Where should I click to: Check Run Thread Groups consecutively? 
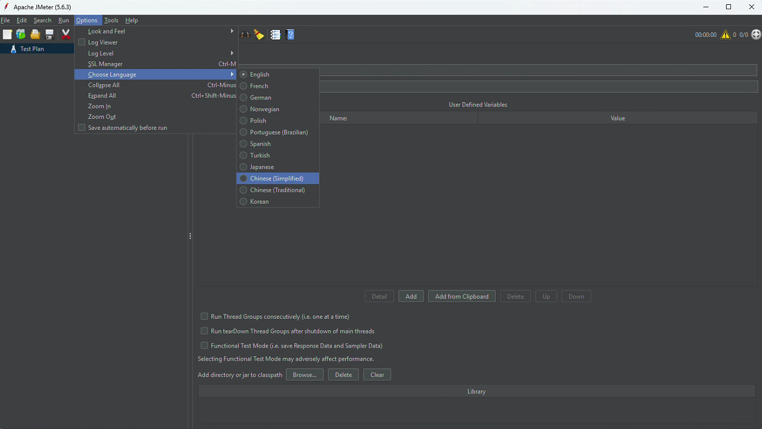204,317
